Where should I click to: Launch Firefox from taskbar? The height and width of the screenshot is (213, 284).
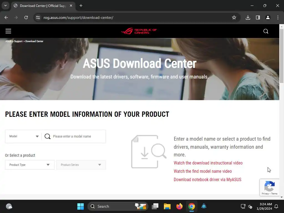click(179, 206)
